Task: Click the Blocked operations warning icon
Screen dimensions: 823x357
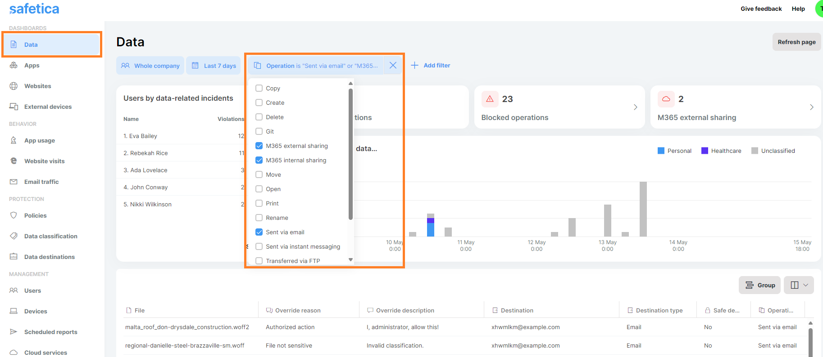Action: (x=490, y=99)
